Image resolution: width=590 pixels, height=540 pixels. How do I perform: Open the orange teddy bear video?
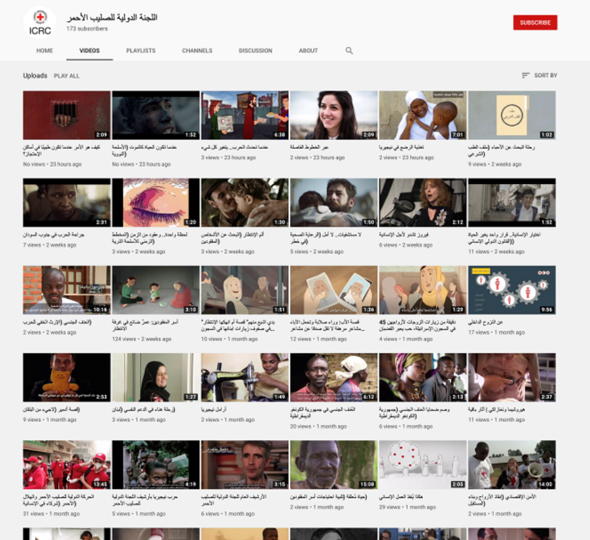67,377
